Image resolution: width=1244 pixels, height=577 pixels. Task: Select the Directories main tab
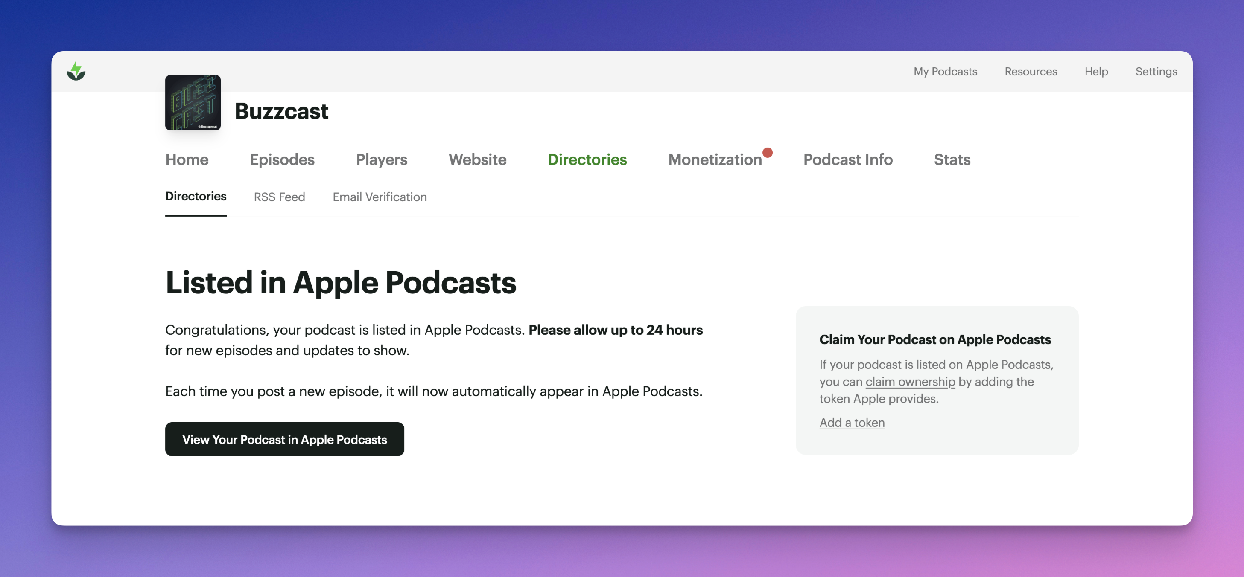click(x=587, y=159)
